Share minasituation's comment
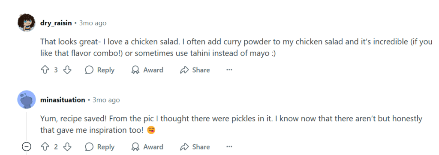Image resolution: width=439 pixels, height=155 pixels. tap(195, 146)
